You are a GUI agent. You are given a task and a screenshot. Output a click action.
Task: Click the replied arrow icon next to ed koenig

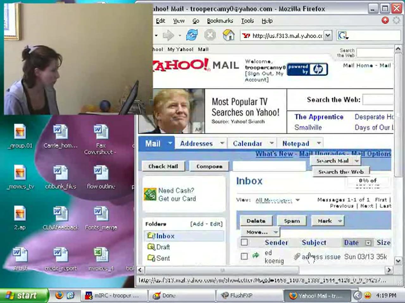click(x=256, y=256)
